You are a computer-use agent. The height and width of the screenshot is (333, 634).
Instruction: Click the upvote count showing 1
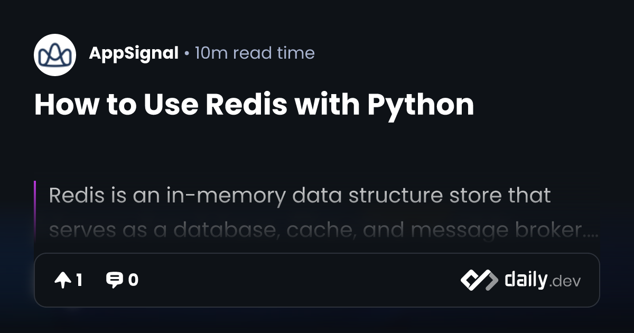click(x=79, y=280)
